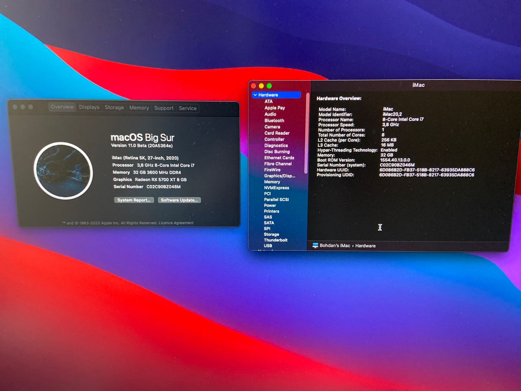The height and width of the screenshot is (391, 521).
Task: Maximize the System Report window with green button
Action: pyautogui.click(x=269, y=86)
